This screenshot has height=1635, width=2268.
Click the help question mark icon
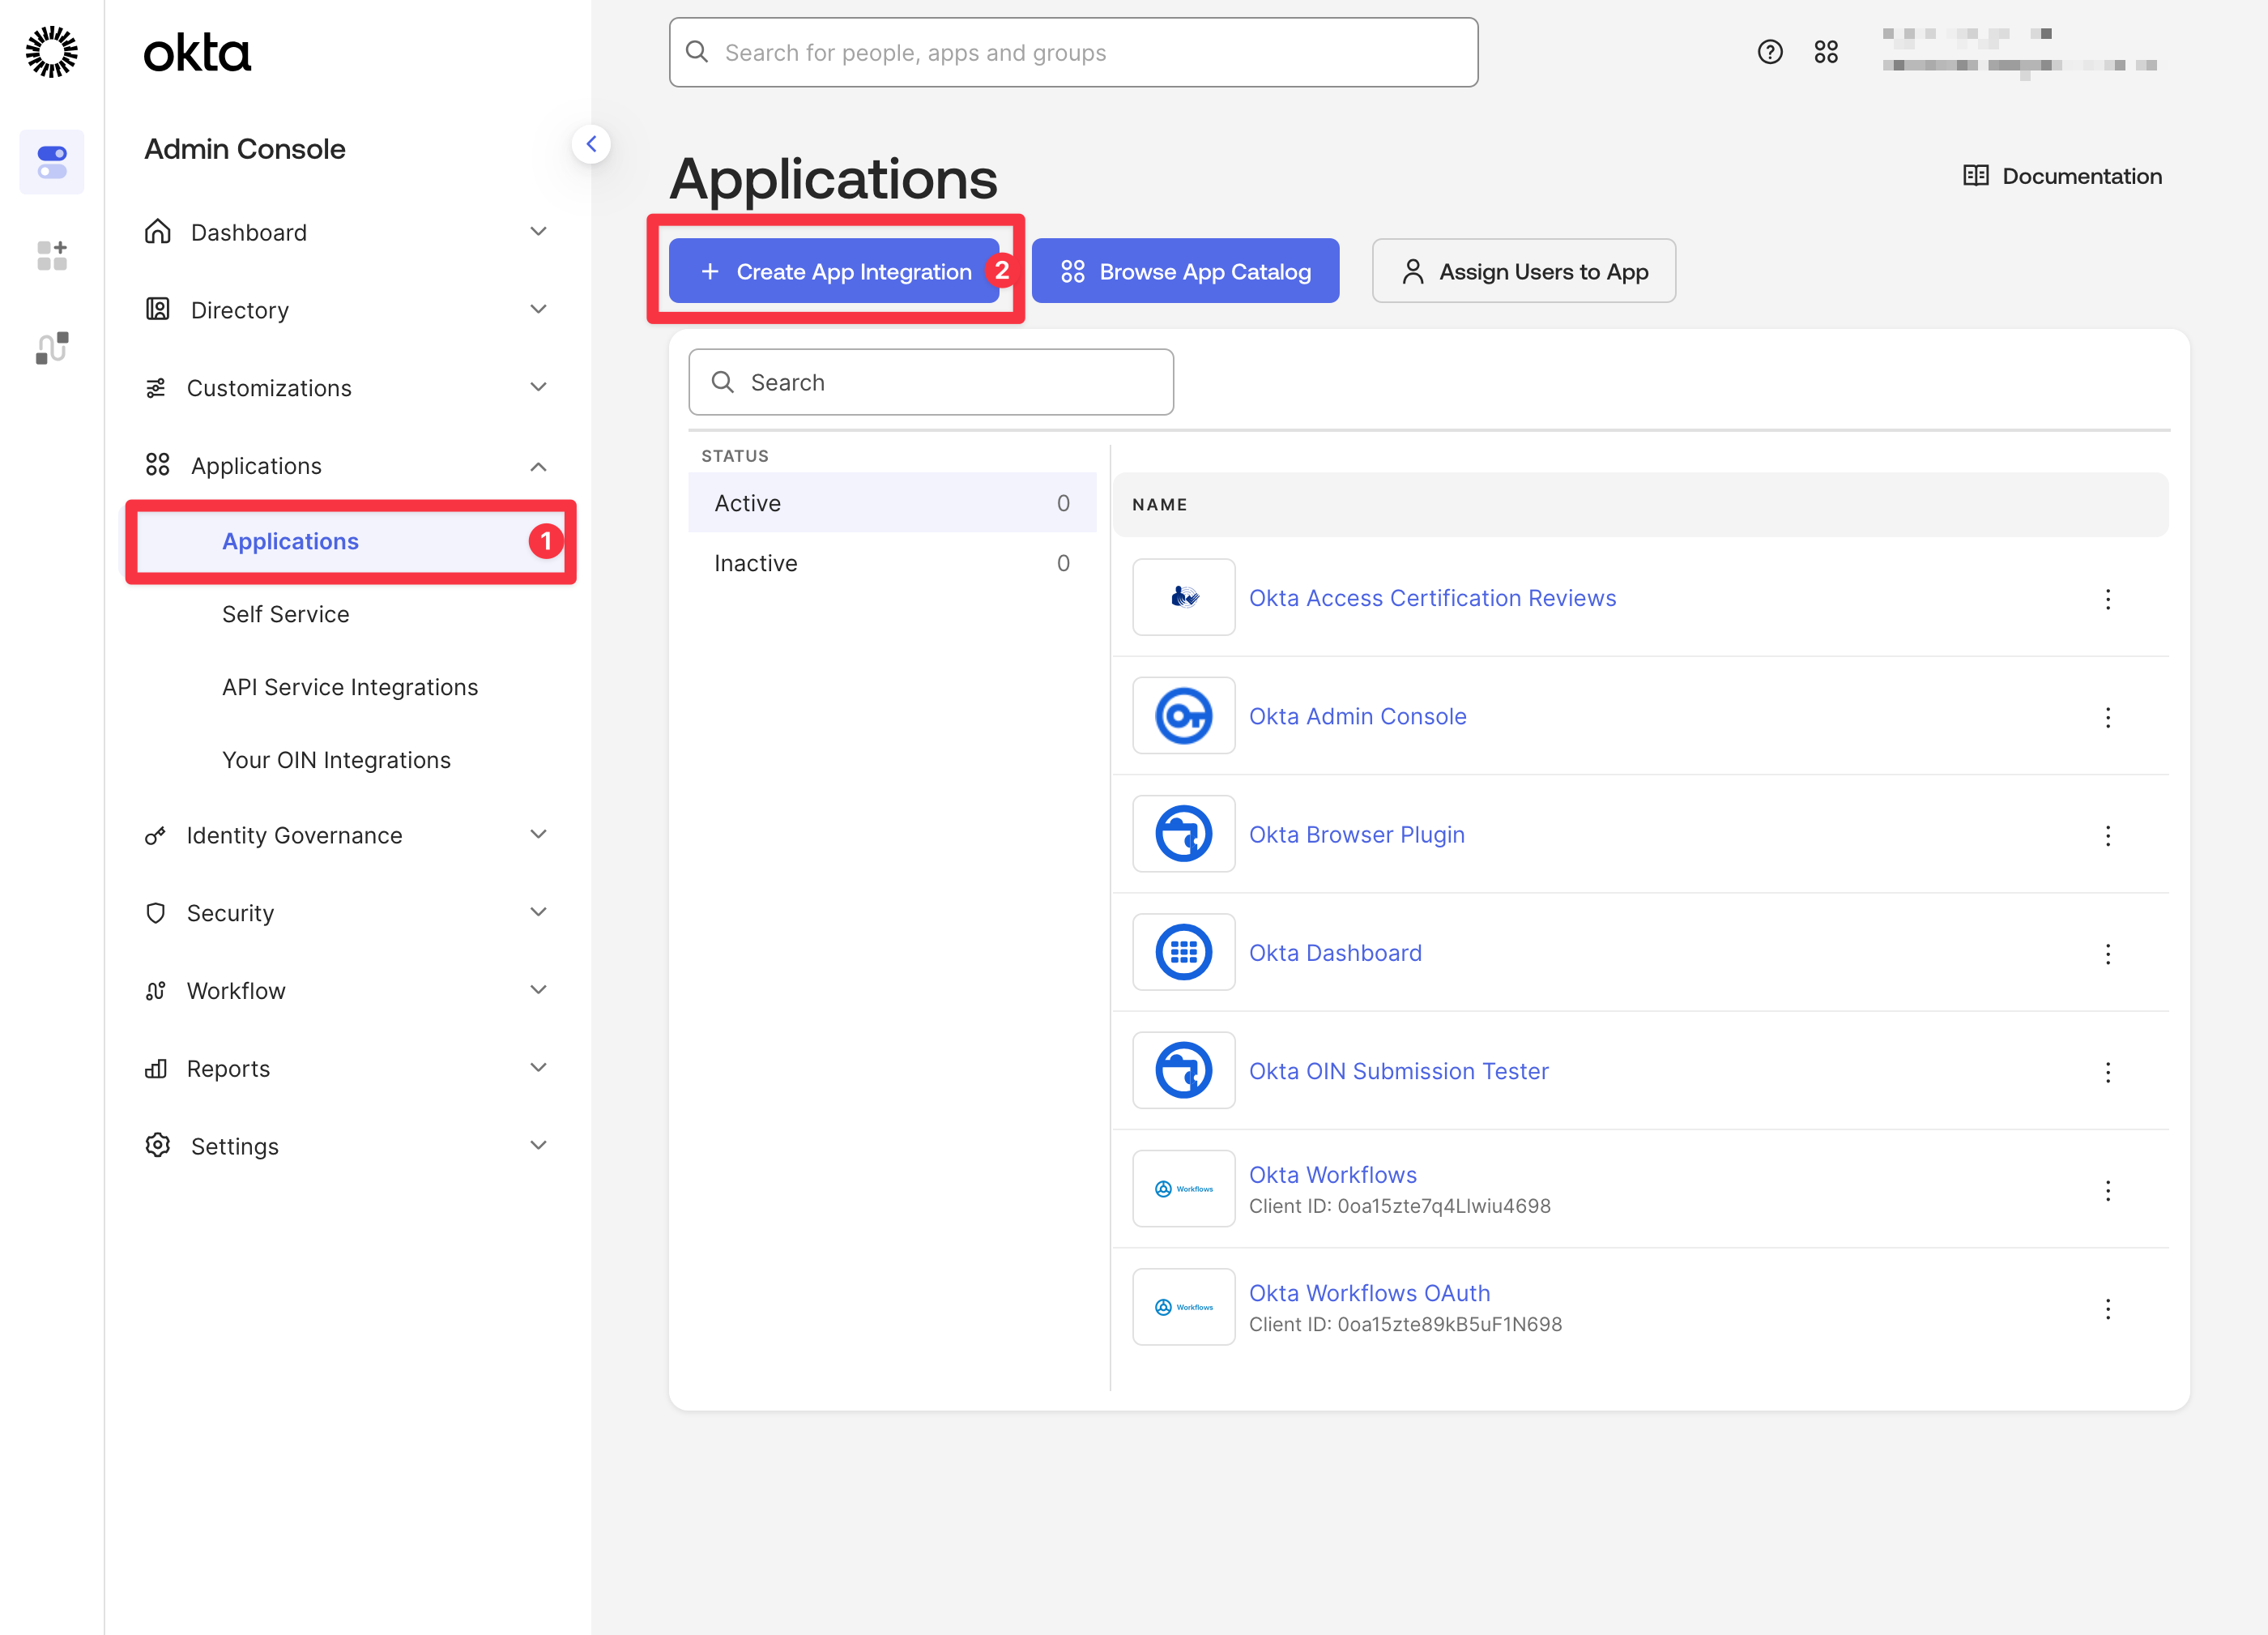pos(1770,52)
